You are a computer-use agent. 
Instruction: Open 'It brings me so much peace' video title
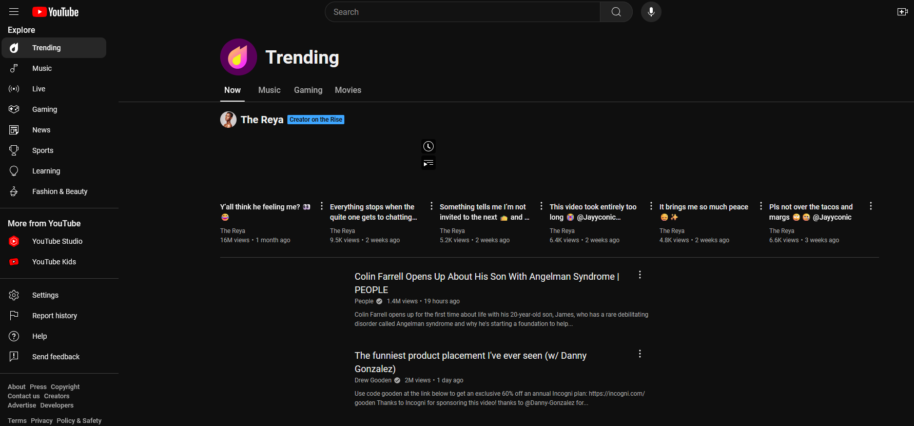click(x=704, y=212)
